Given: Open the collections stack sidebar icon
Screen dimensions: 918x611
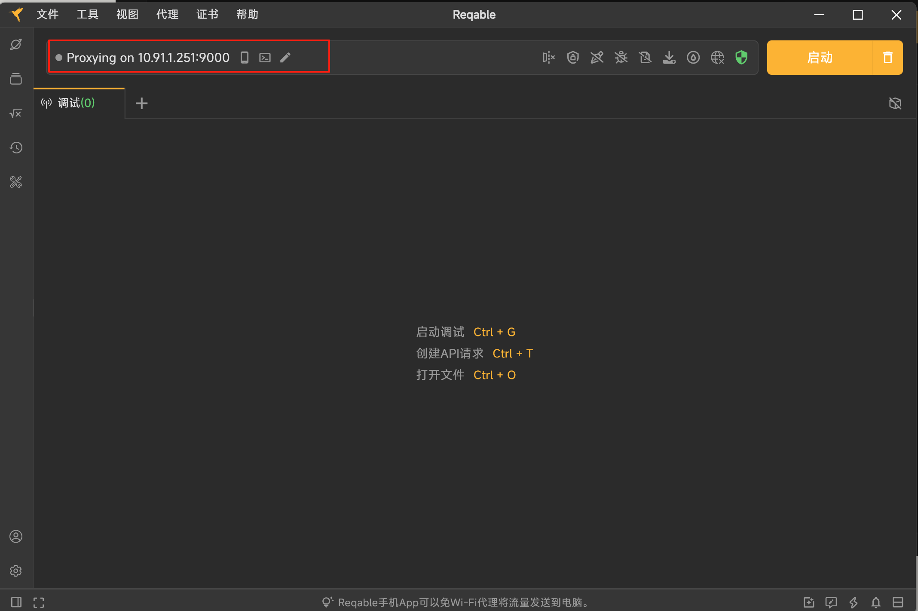Looking at the screenshot, I should point(16,79).
